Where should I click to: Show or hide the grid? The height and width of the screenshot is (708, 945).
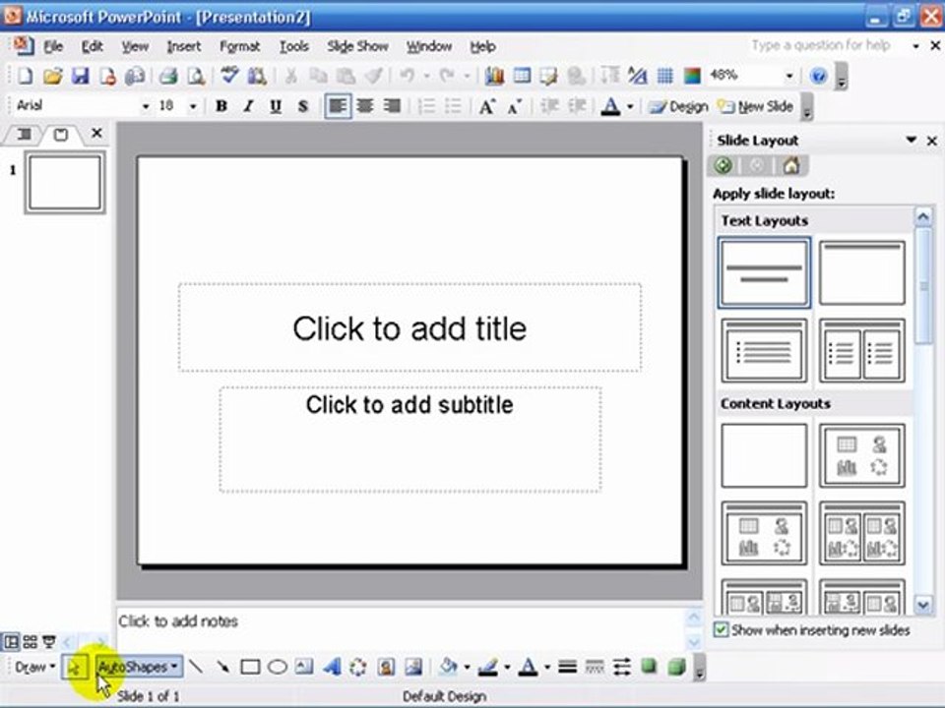pyautogui.click(x=664, y=76)
